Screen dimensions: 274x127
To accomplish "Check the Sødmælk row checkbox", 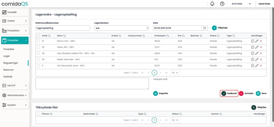I will 38,60.
